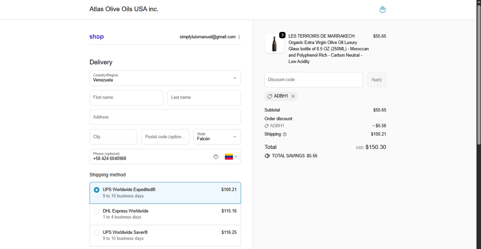The image size is (481, 249).
Task: Click the simplyluismanuel@gmail.com email text
Action: click(x=207, y=37)
